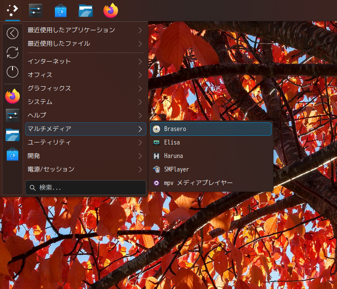Screen dimensions: 337x289
Task: Click the Haruna video player icon
Action: [x=156, y=156]
